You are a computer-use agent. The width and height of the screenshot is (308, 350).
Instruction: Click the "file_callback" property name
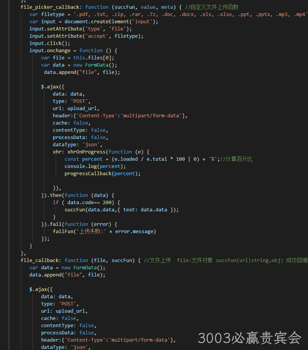[x=40, y=261]
